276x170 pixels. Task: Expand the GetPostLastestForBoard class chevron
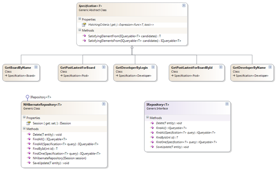104,67
